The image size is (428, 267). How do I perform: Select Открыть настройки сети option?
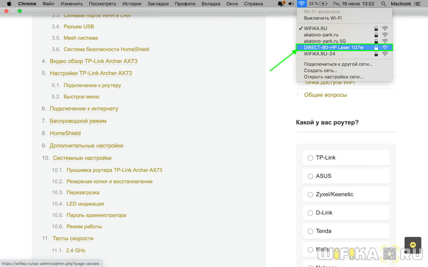pos(333,77)
